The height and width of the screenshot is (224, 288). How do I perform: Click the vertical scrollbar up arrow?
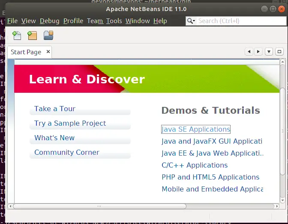282,62
